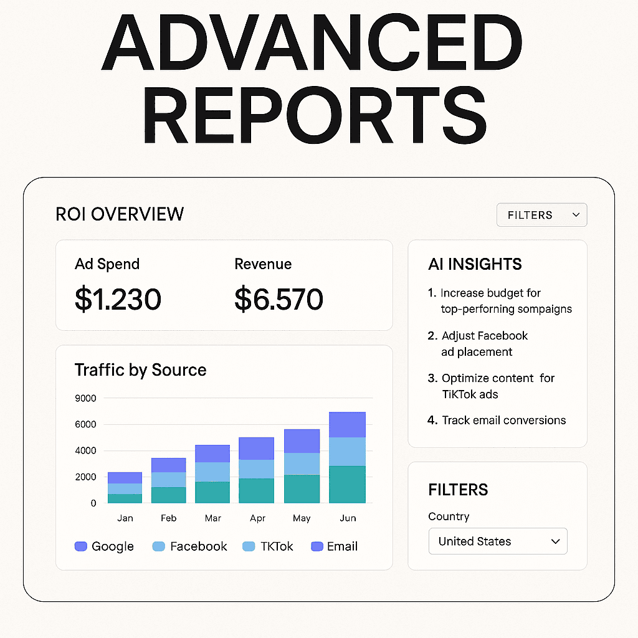Image resolution: width=638 pixels, height=638 pixels.
Task: Open insight "Increase budget for top-performing campaigns"
Action: 500,301
